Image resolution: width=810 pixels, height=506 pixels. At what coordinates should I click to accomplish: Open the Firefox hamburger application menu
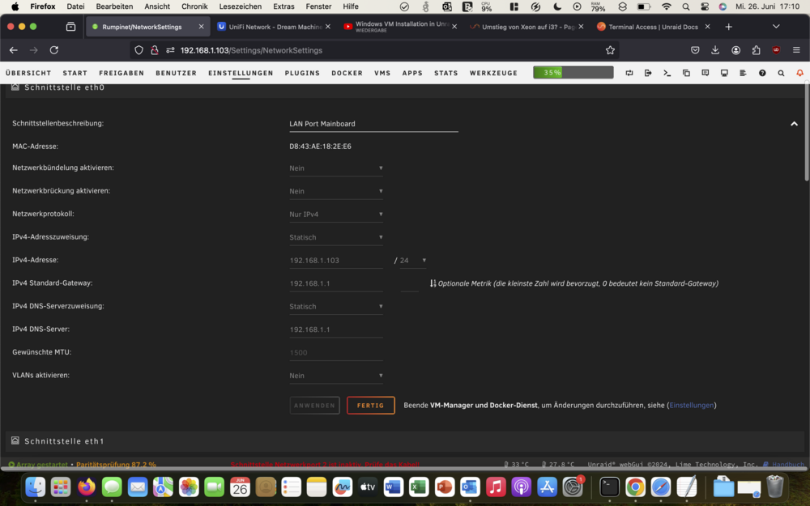[x=796, y=50]
